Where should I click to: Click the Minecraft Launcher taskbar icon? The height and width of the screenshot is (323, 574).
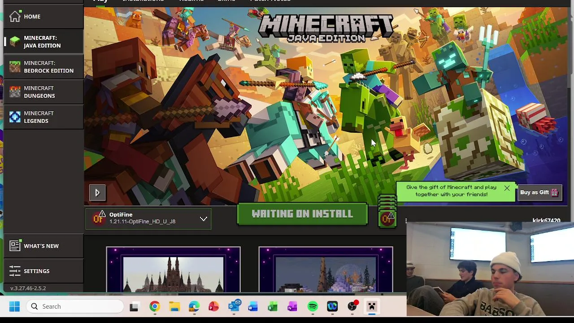coord(372,307)
